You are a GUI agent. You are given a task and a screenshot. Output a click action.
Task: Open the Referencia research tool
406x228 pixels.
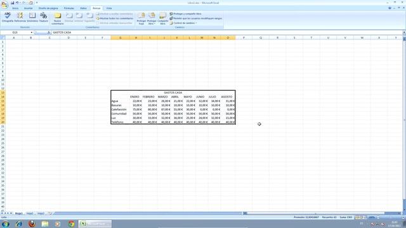(x=20, y=18)
